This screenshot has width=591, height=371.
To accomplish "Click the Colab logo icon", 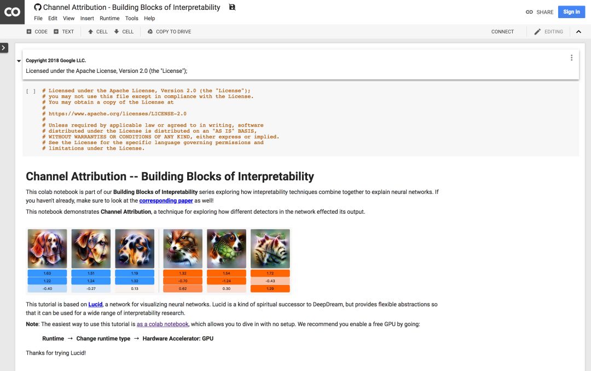I will 12,12.
